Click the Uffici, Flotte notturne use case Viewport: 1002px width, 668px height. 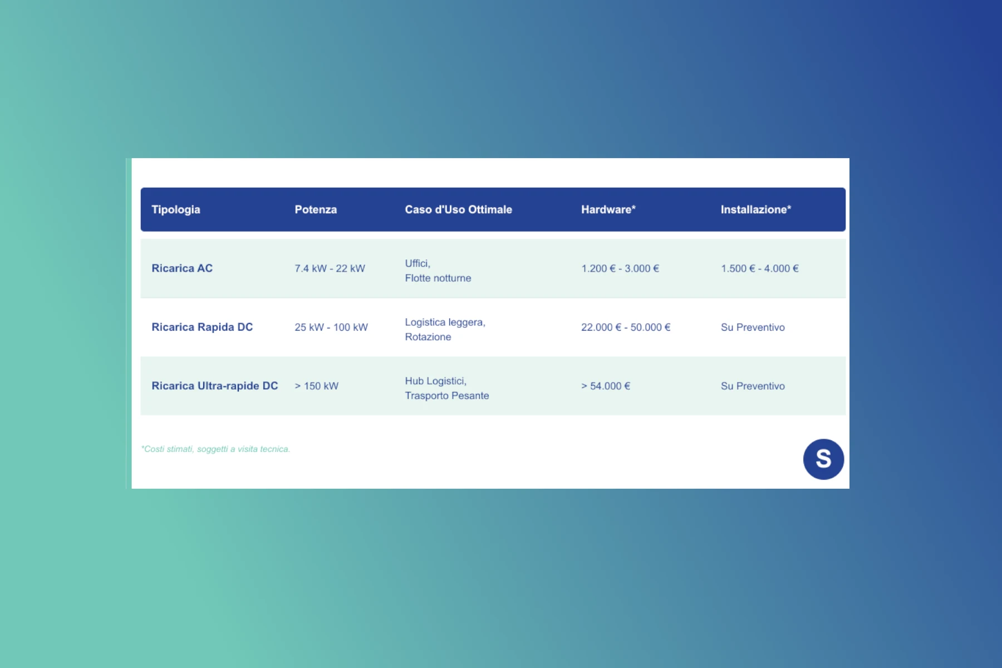click(x=438, y=271)
